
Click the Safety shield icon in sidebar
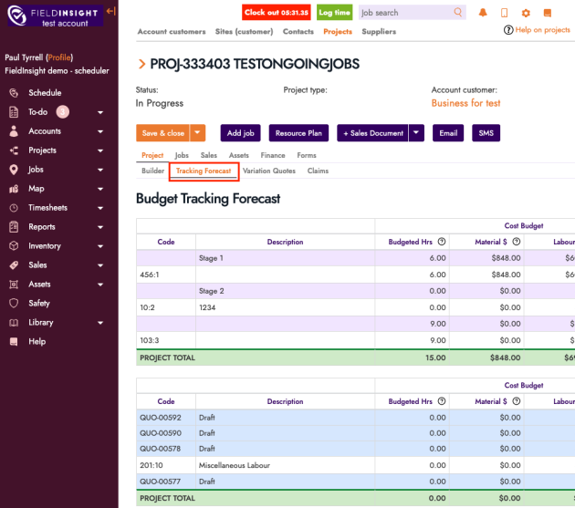pyautogui.click(x=14, y=303)
